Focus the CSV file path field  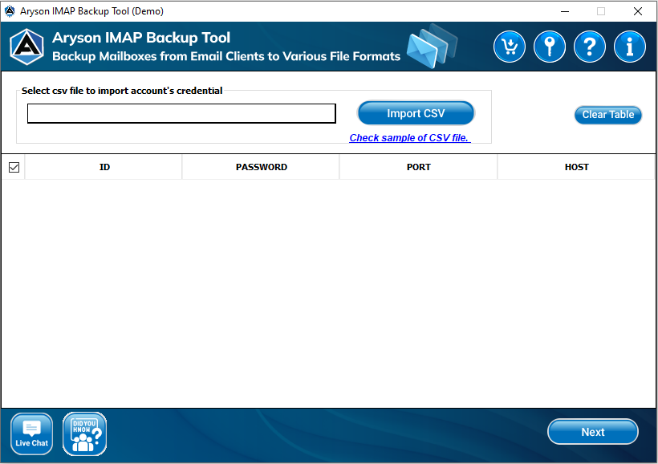(181, 113)
